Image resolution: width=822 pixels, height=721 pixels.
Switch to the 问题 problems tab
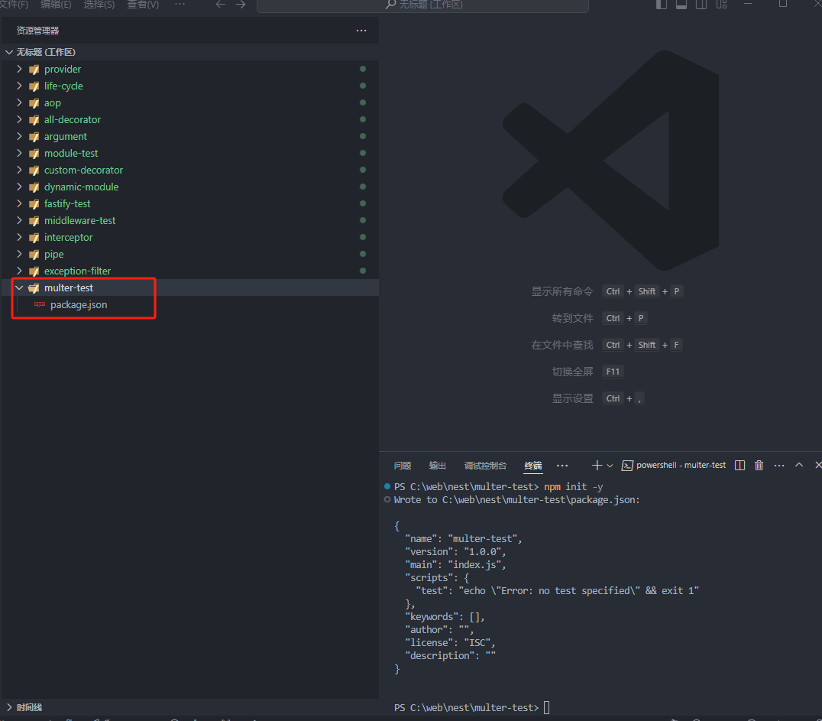[403, 466]
